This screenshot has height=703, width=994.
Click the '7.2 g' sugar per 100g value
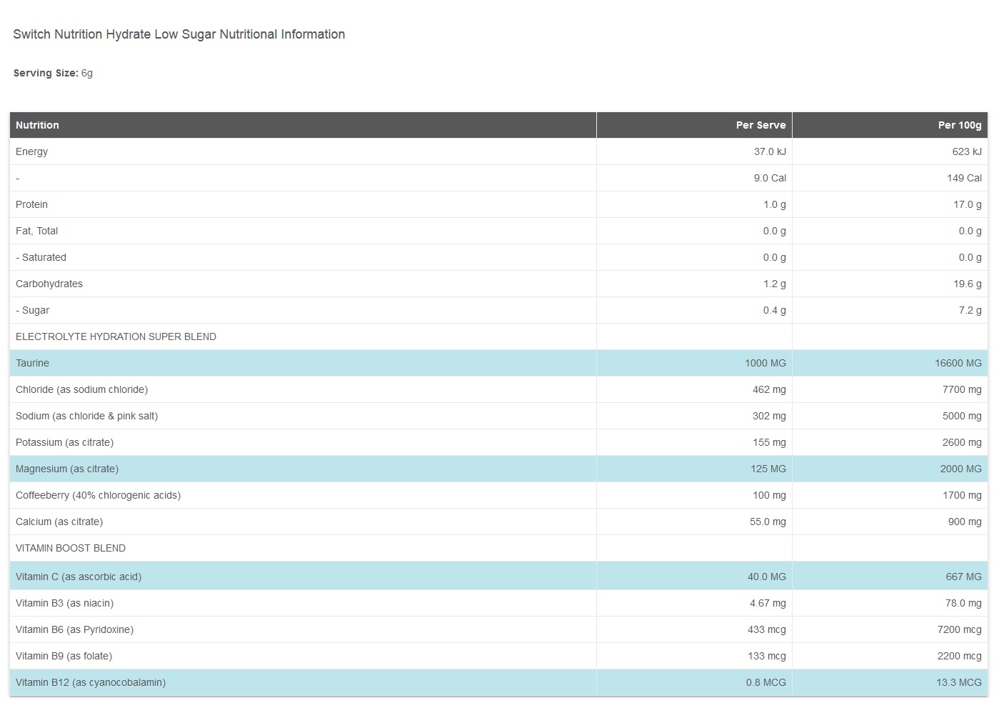pyautogui.click(x=970, y=310)
